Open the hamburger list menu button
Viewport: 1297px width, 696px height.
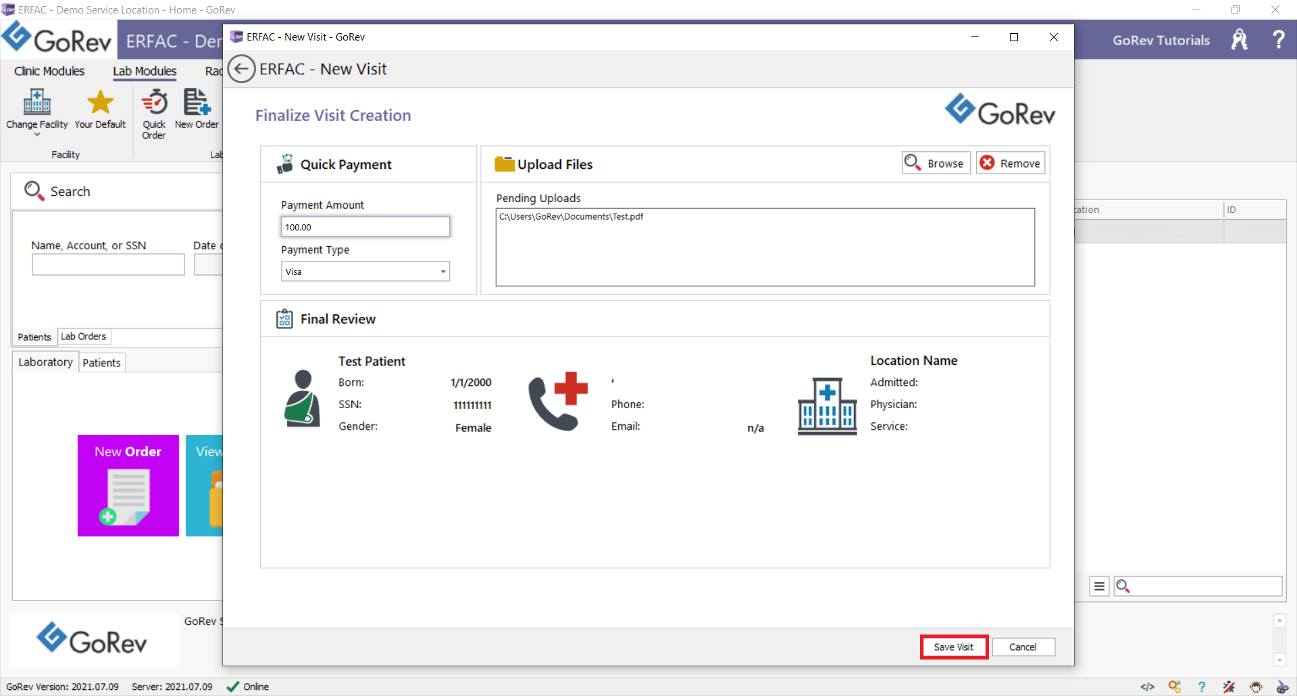(x=1099, y=586)
